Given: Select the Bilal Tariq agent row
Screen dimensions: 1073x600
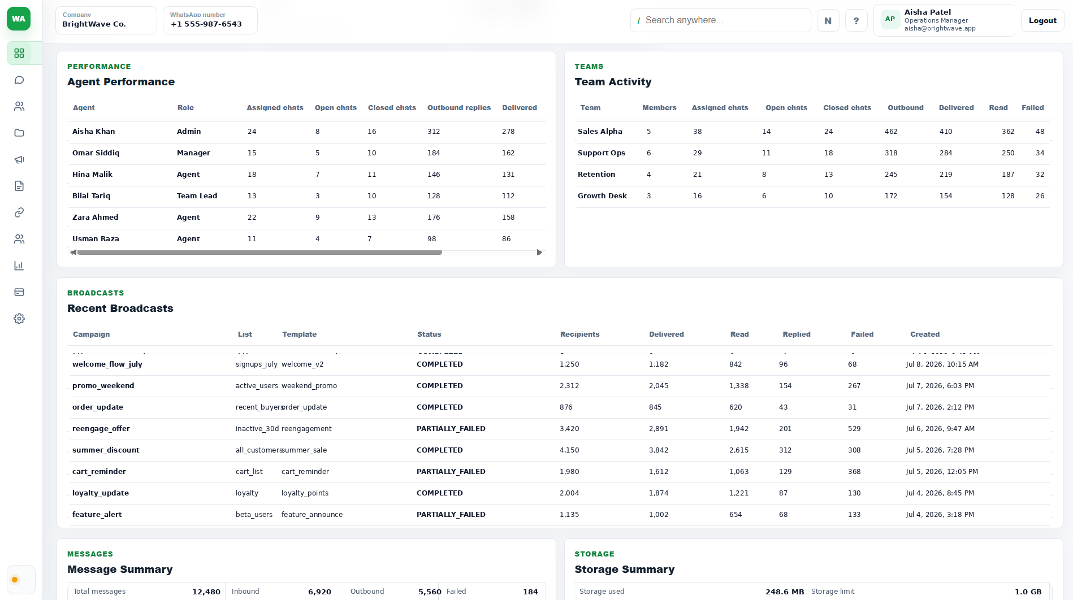Looking at the screenshot, I should pyautogui.click(x=308, y=196).
